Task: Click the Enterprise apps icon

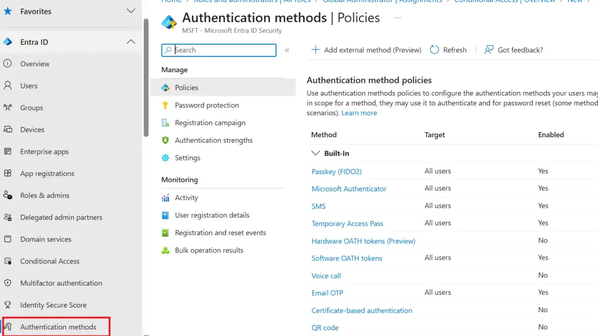Action: tap(7, 151)
